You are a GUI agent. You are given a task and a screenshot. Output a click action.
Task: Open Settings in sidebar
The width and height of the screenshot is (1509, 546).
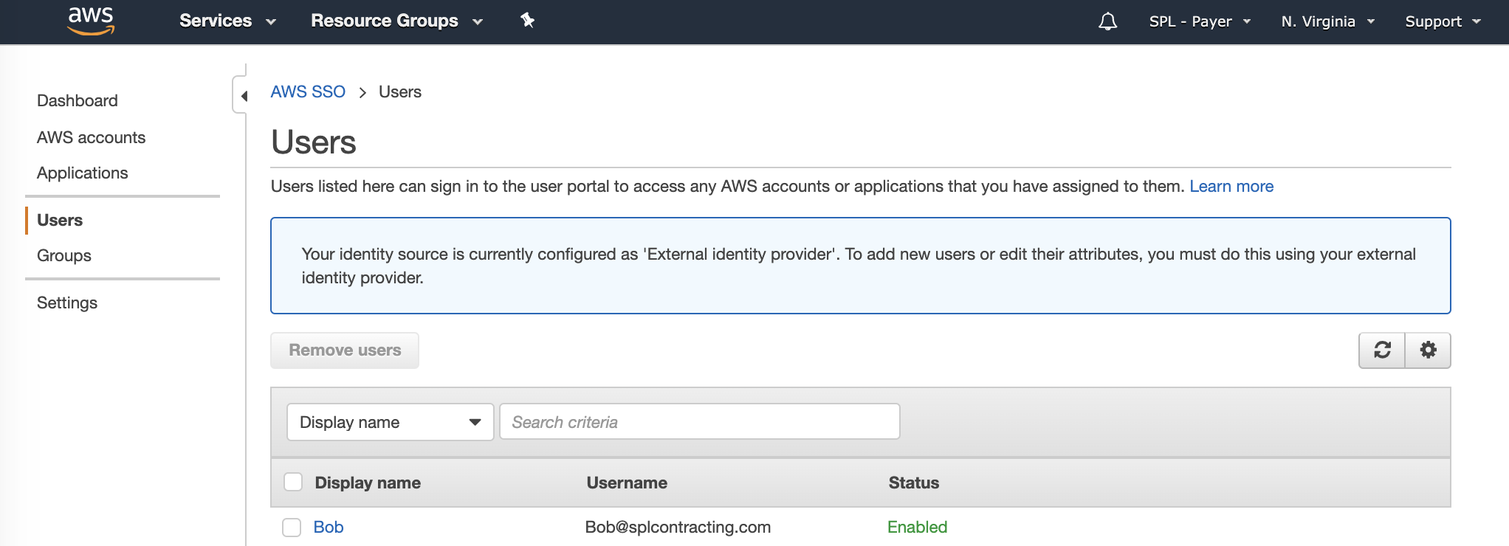pyautogui.click(x=67, y=303)
